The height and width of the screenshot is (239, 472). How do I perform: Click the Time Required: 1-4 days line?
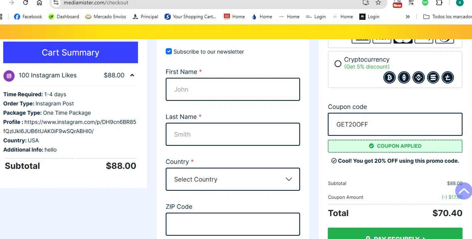[35, 94]
